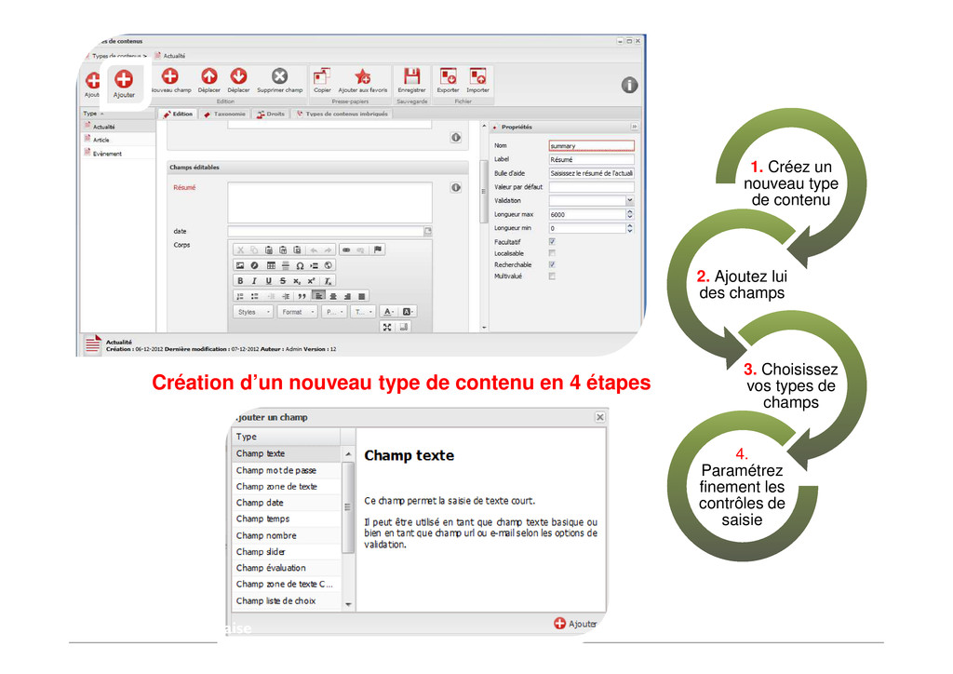This screenshot has height=674, width=953.
Task: Click the anchor flag icon in editor
Action: pos(378,249)
